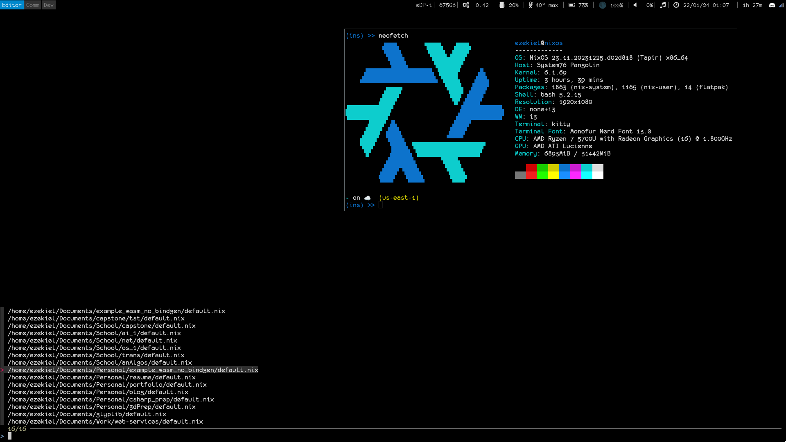The image size is (786, 442).
Task: Click the 675GB disk space entry
Action: (x=447, y=5)
